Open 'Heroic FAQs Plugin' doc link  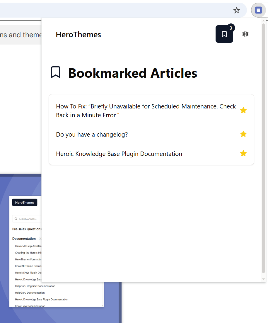(28, 273)
